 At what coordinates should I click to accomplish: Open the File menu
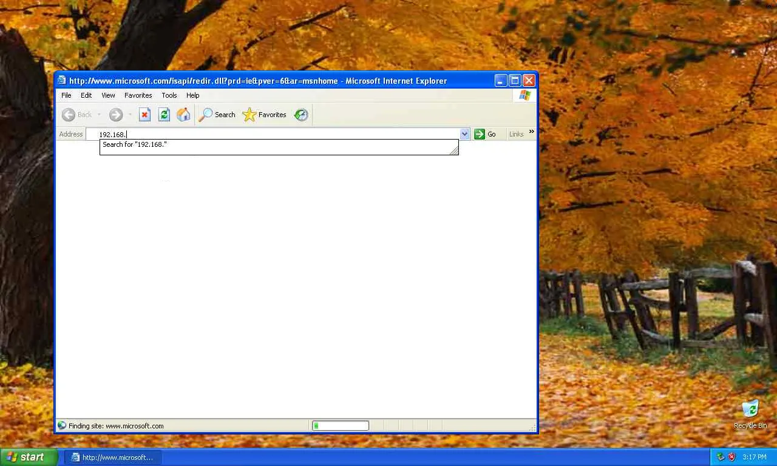point(66,95)
